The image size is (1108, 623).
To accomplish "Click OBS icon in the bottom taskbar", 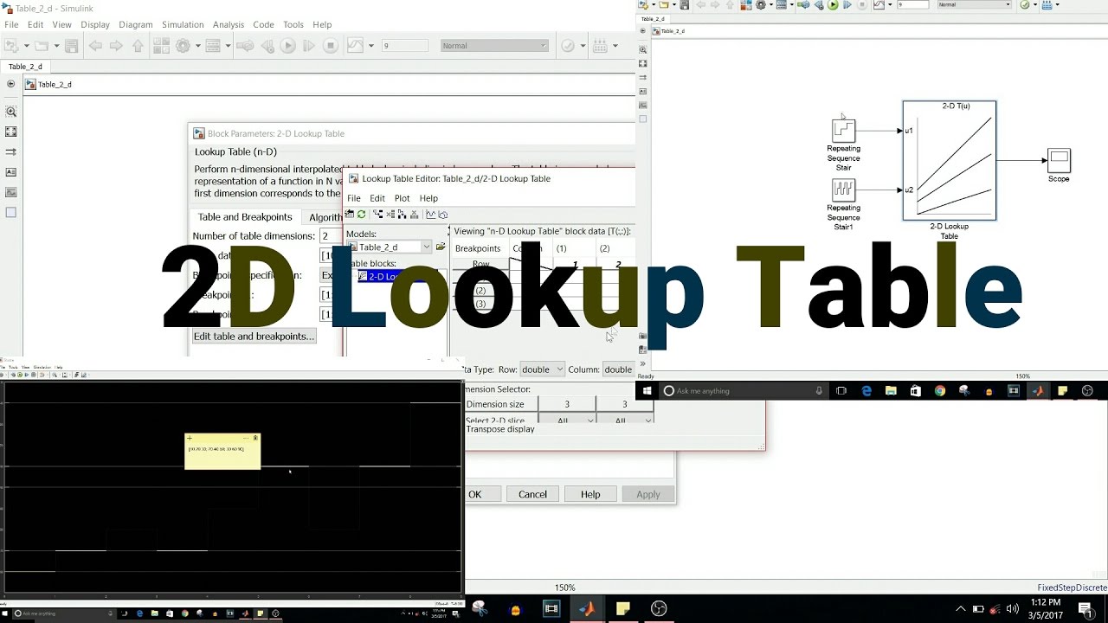I will click(x=659, y=609).
